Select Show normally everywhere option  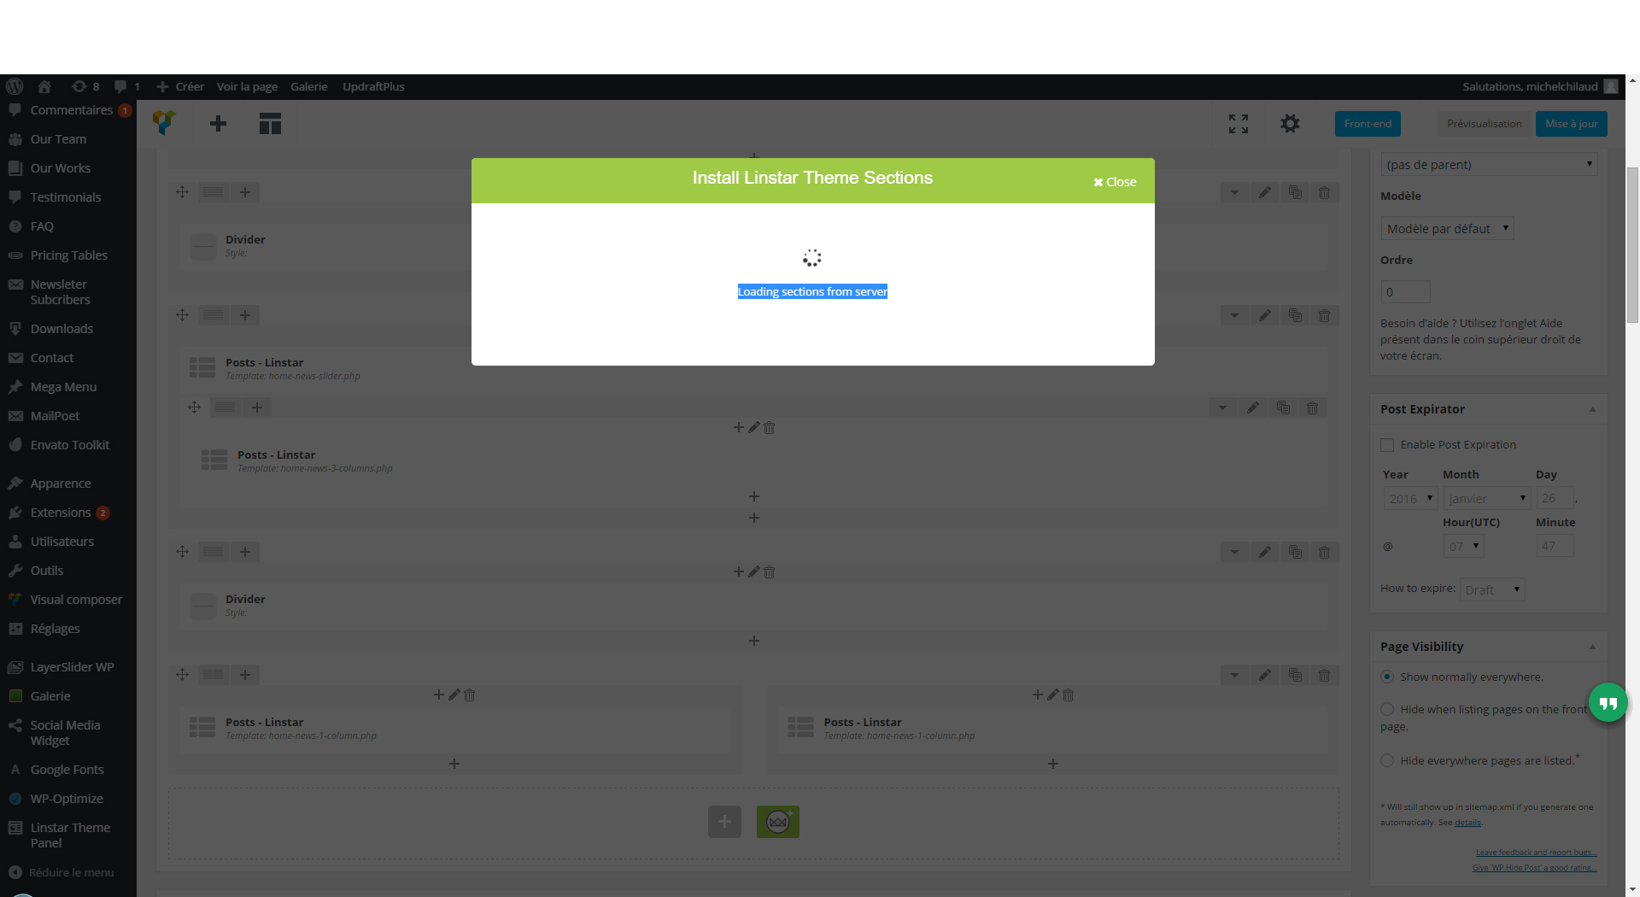[1387, 677]
